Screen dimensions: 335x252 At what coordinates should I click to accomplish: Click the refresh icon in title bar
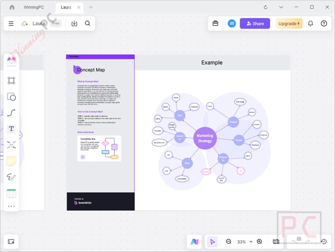pos(265,7)
